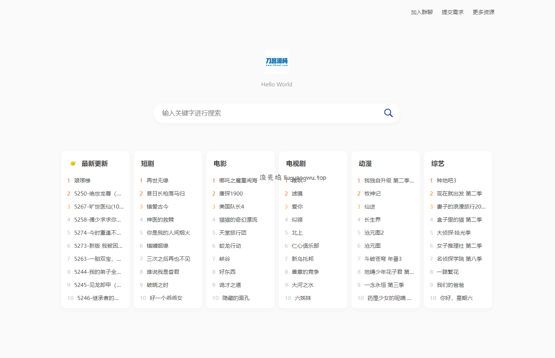The image size is (555, 358).
Task: Select 斗破苍穹 年番3 from anime list
Action: (382, 259)
